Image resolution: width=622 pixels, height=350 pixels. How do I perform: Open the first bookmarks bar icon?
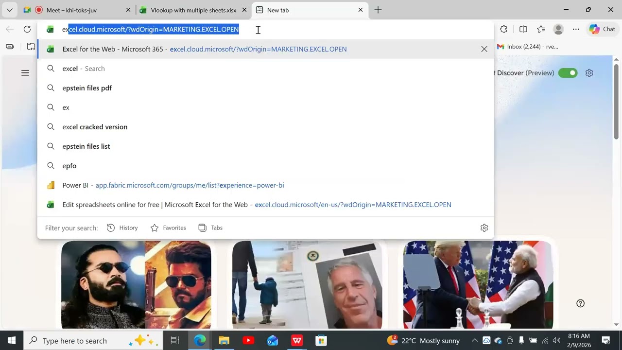pos(10,47)
